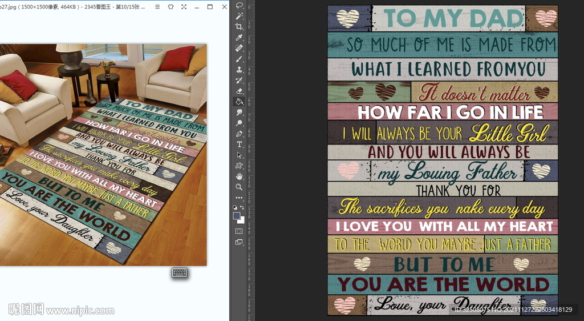This screenshot has height=321, width=584.
Task: Select the Magic Wand tool
Action: [x=239, y=16]
